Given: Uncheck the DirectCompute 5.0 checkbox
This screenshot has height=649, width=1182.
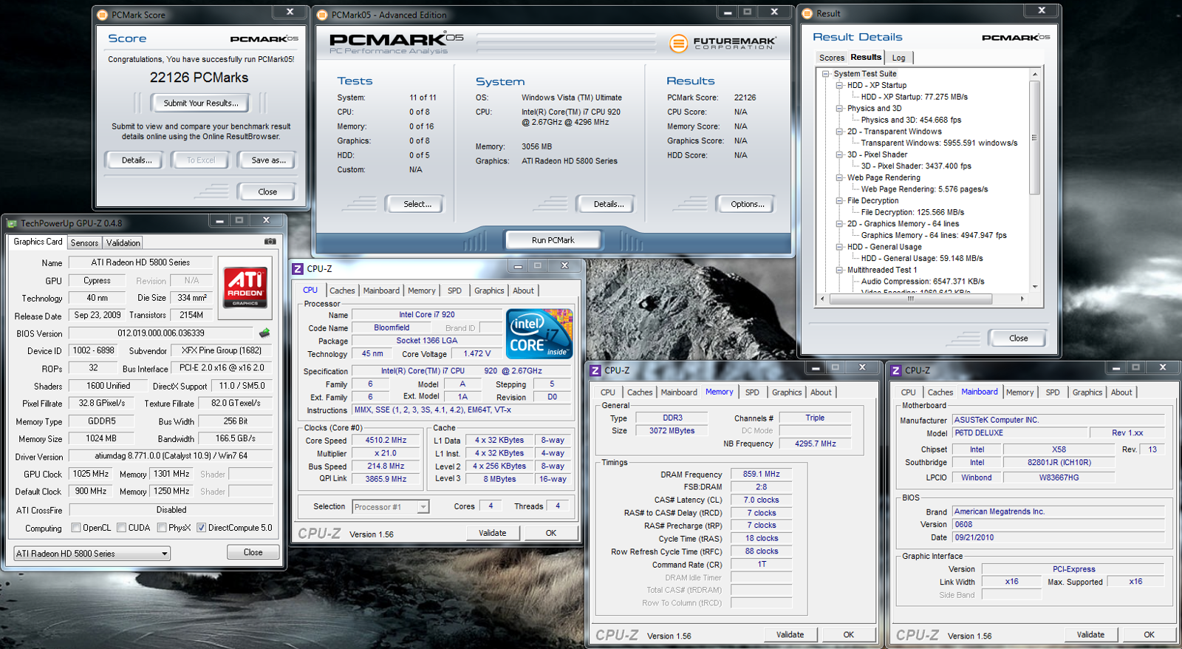Looking at the screenshot, I should 201,528.
